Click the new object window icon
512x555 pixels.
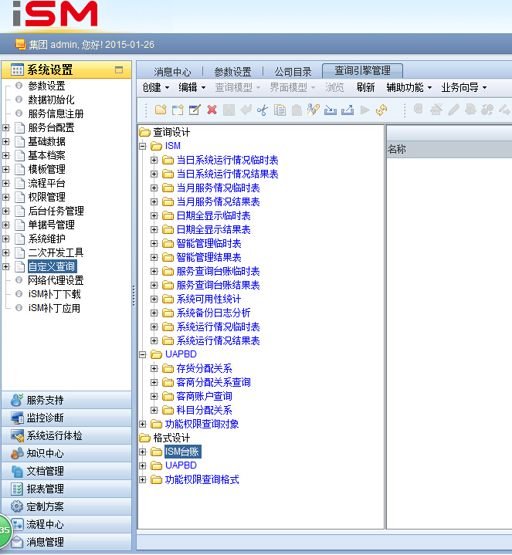(178, 110)
